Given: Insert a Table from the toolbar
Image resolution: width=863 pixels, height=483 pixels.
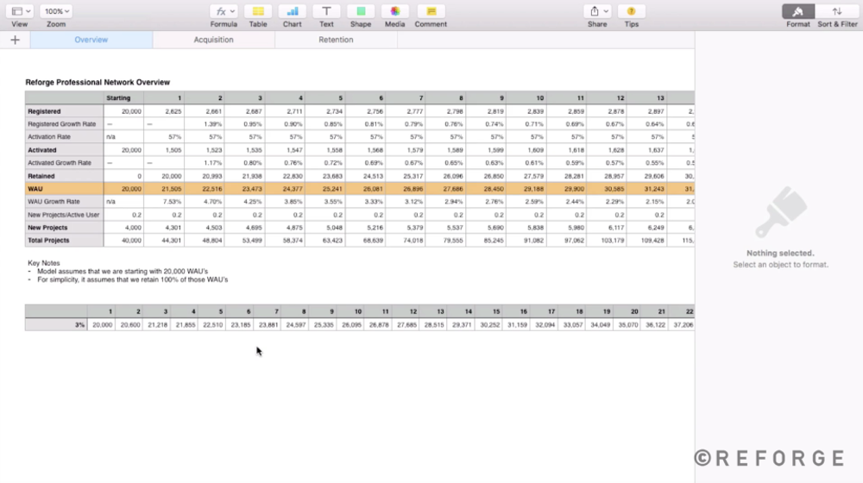Looking at the screenshot, I should click(x=257, y=11).
